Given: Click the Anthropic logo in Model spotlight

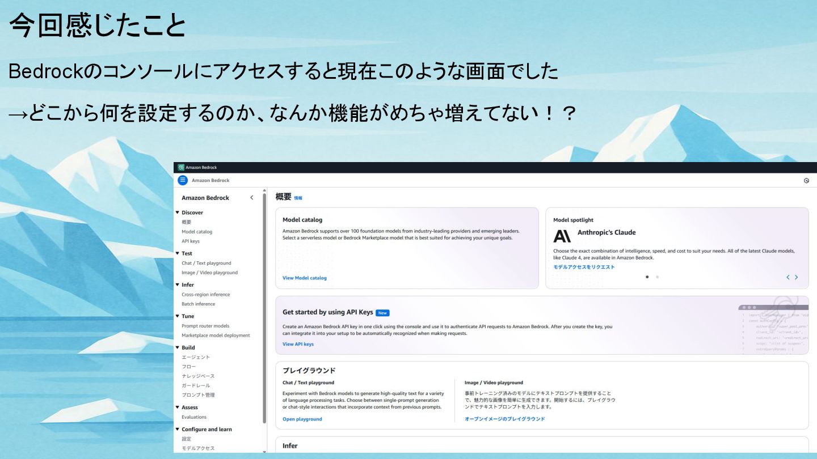Looking at the screenshot, I should pos(562,236).
